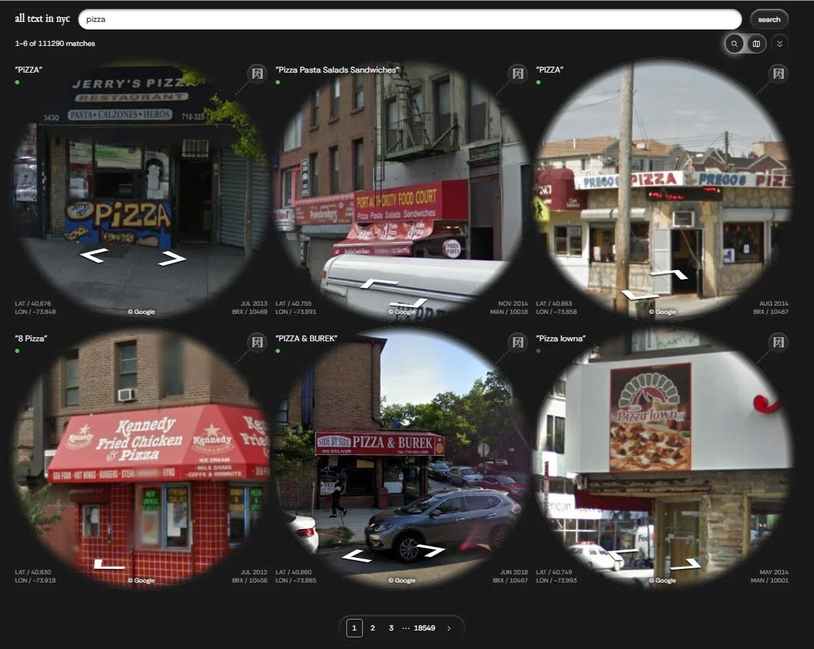814x649 pixels.
Task: Click the pagination ellipsis
Action: [406, 628]
